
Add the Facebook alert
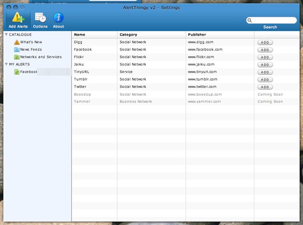pyautogui.click(x=265, y=50)
